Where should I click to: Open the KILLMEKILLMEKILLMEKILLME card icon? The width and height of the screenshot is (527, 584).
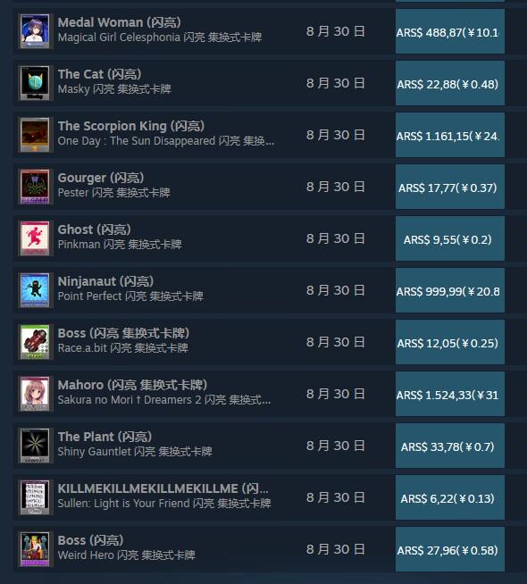(35, 497)
